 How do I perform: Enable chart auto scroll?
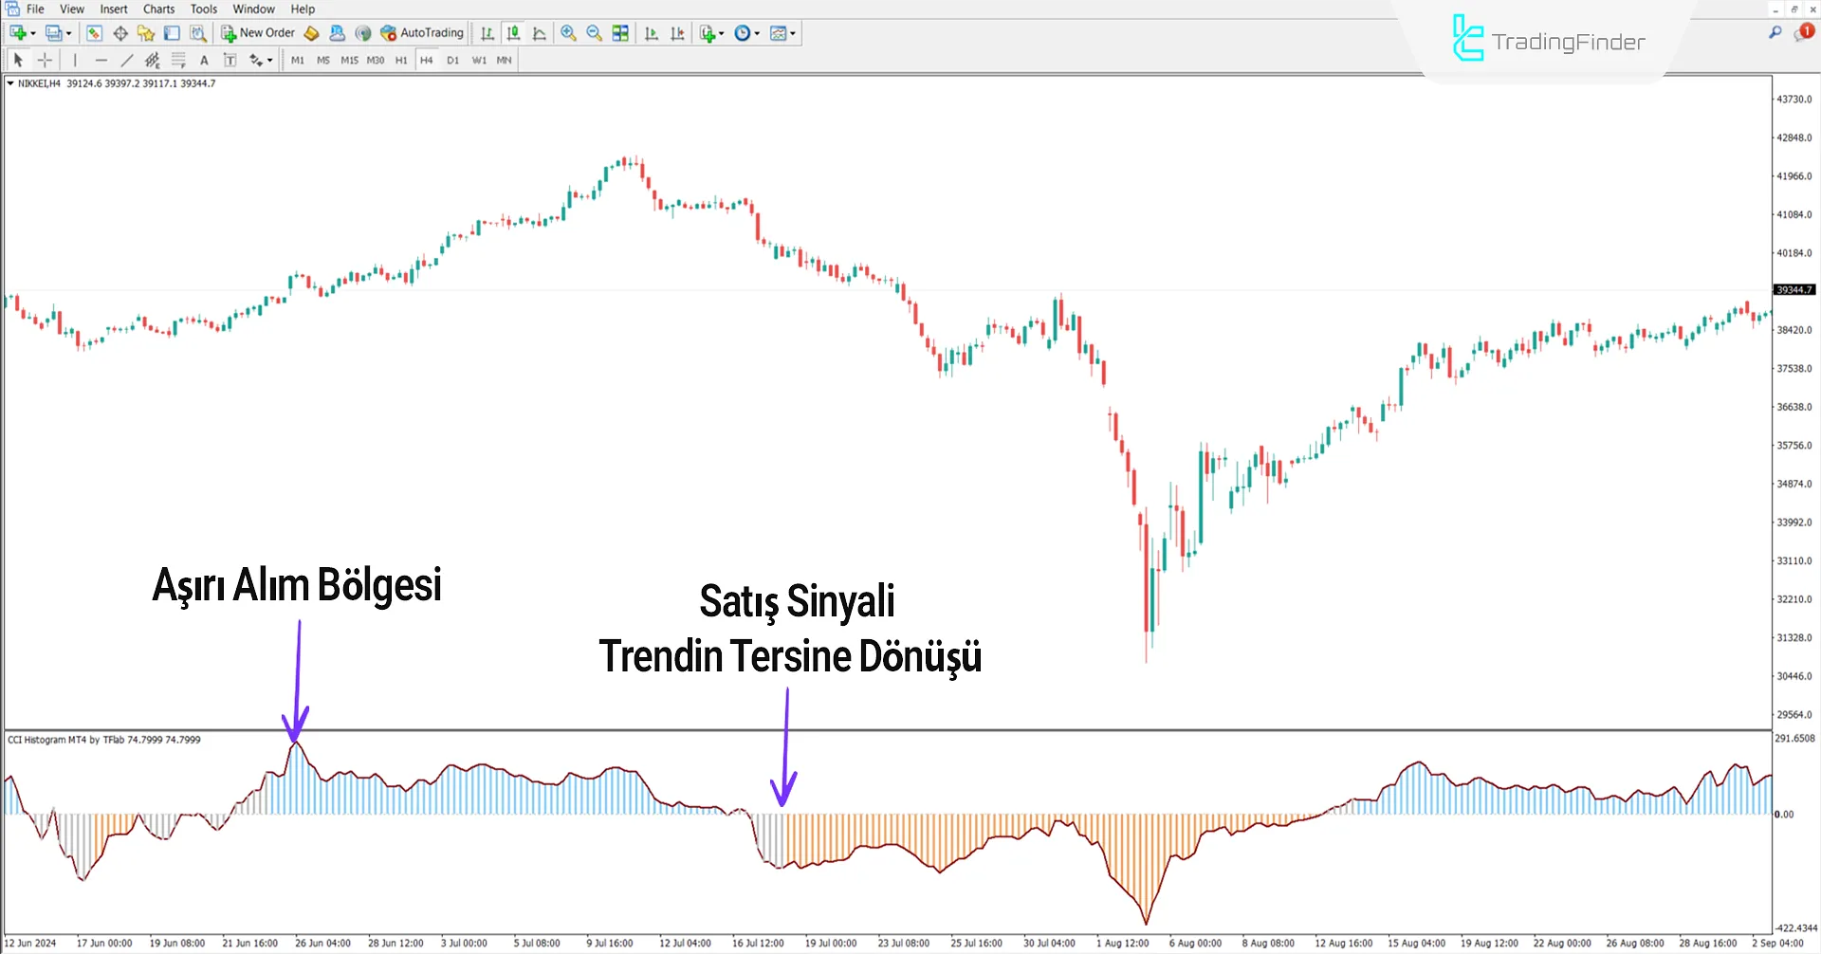pos(651,33)
